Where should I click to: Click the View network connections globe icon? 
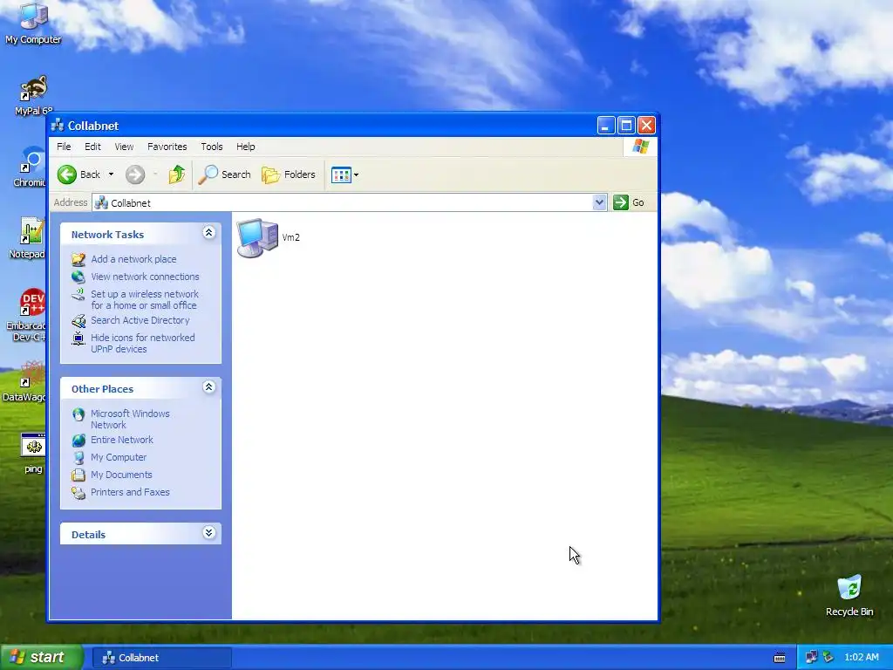pos(78,277)
